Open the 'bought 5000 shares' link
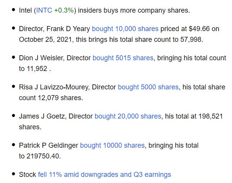Screen dimensions: 232x183 [148, 87]
